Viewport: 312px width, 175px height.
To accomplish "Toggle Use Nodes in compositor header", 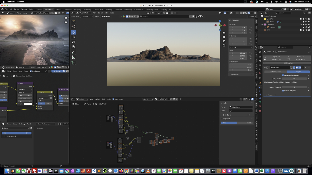I will (31, 71).
